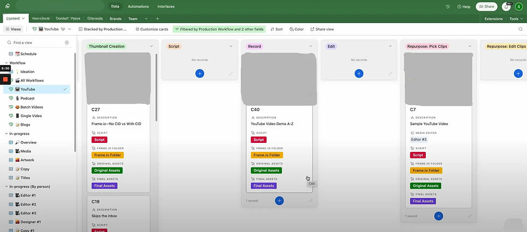Open the Brands table tab
The height and width of the screenshot is (232, 527).
tap(115, 19)
